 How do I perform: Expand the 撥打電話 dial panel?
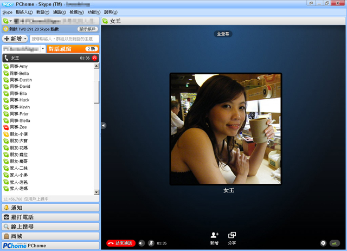[x=50, y=217]
